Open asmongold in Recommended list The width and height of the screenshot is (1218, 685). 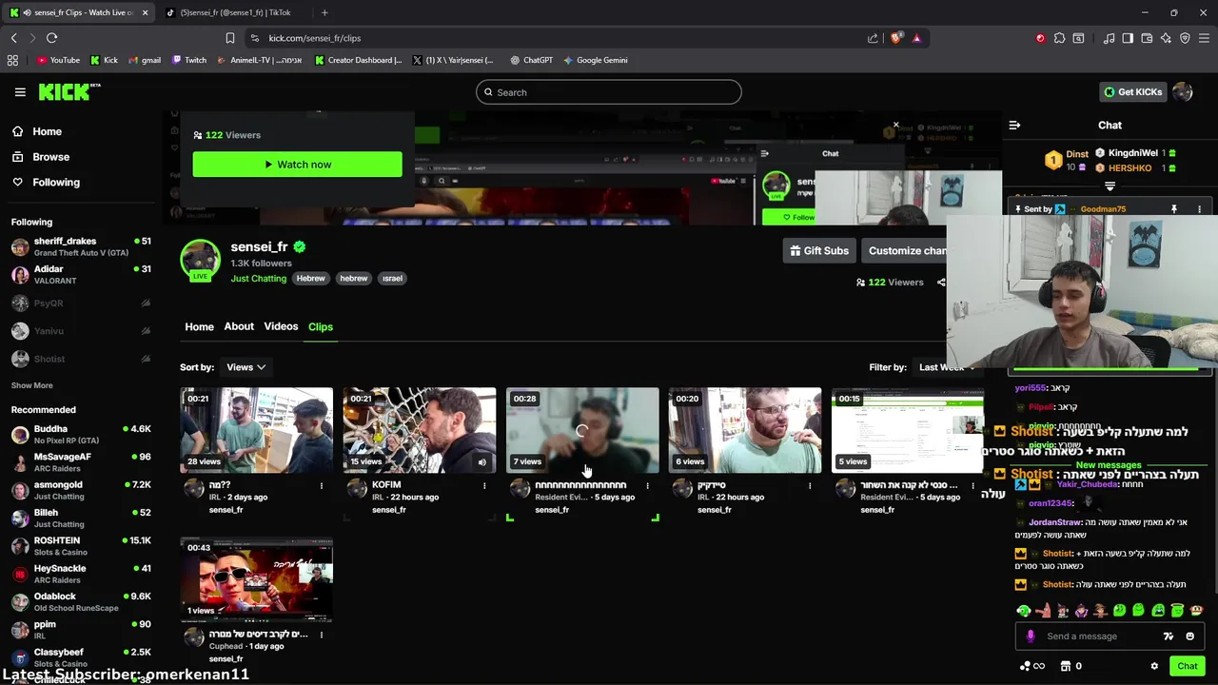click(81, 490)
